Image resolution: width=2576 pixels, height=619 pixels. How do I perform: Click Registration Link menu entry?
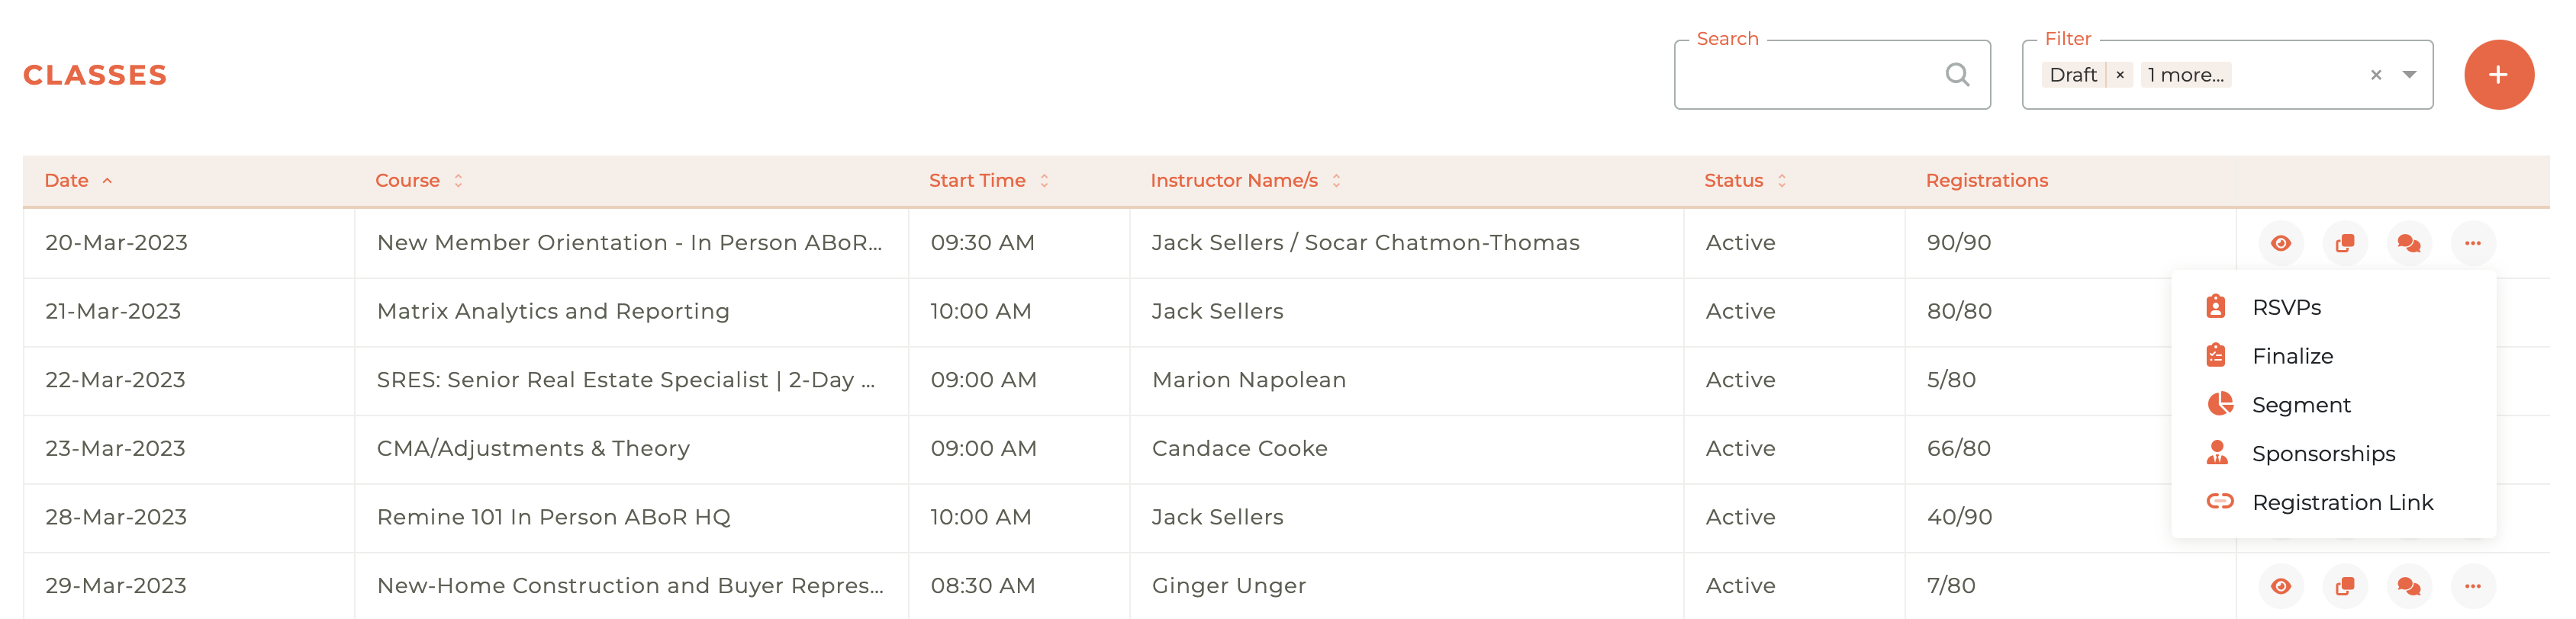[x=2341, y=502]
